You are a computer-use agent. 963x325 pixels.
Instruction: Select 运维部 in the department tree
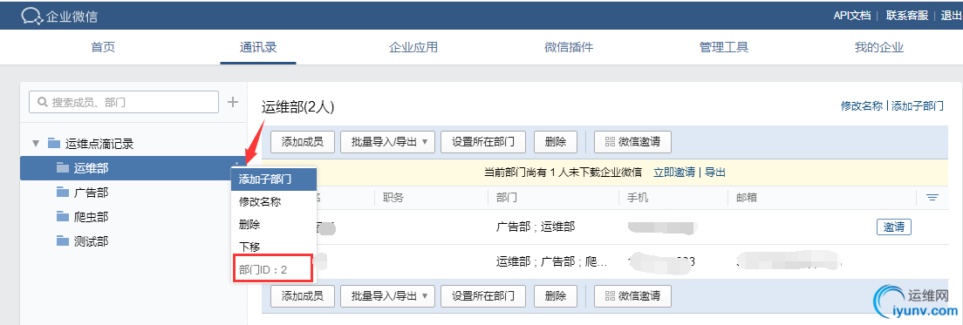click(91, 167)
